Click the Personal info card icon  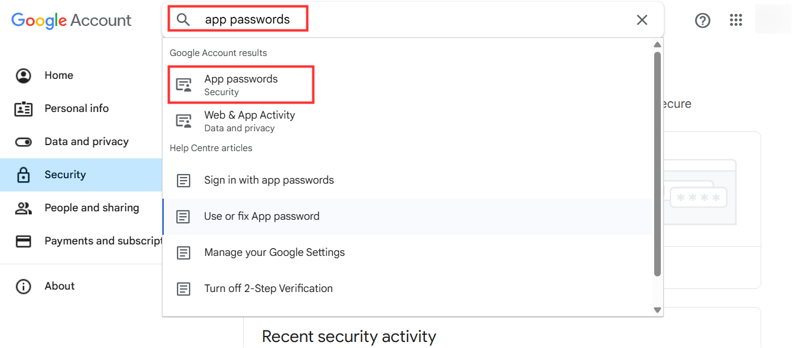(23, 109)
